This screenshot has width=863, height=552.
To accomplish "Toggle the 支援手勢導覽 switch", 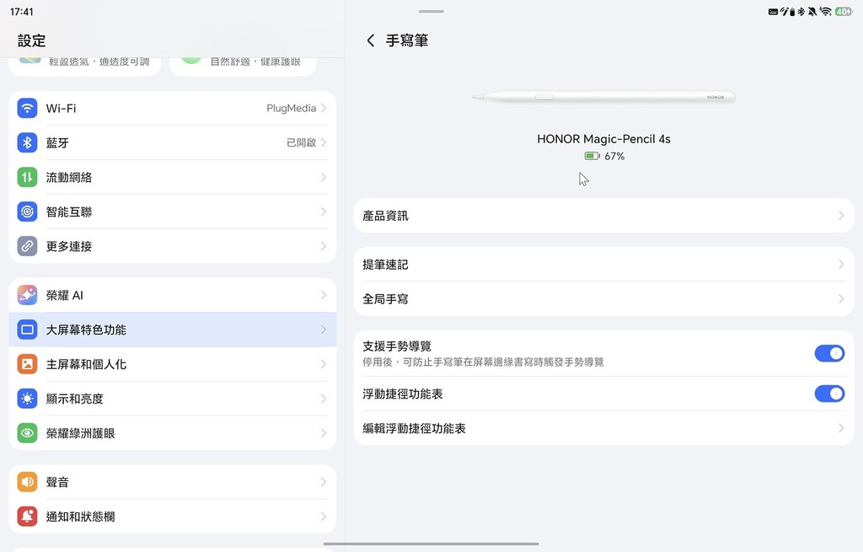I will coord(829,353).
